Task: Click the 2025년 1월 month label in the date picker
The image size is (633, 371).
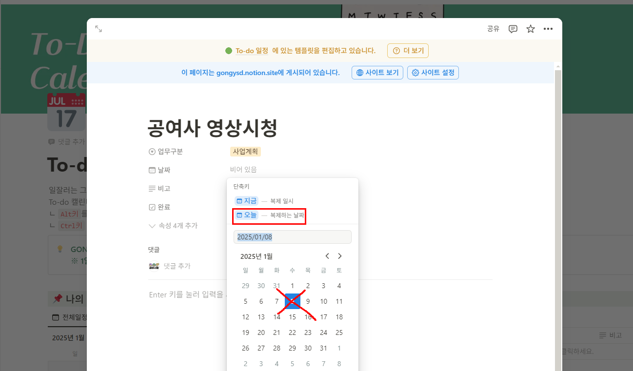Action: [257, 256]
